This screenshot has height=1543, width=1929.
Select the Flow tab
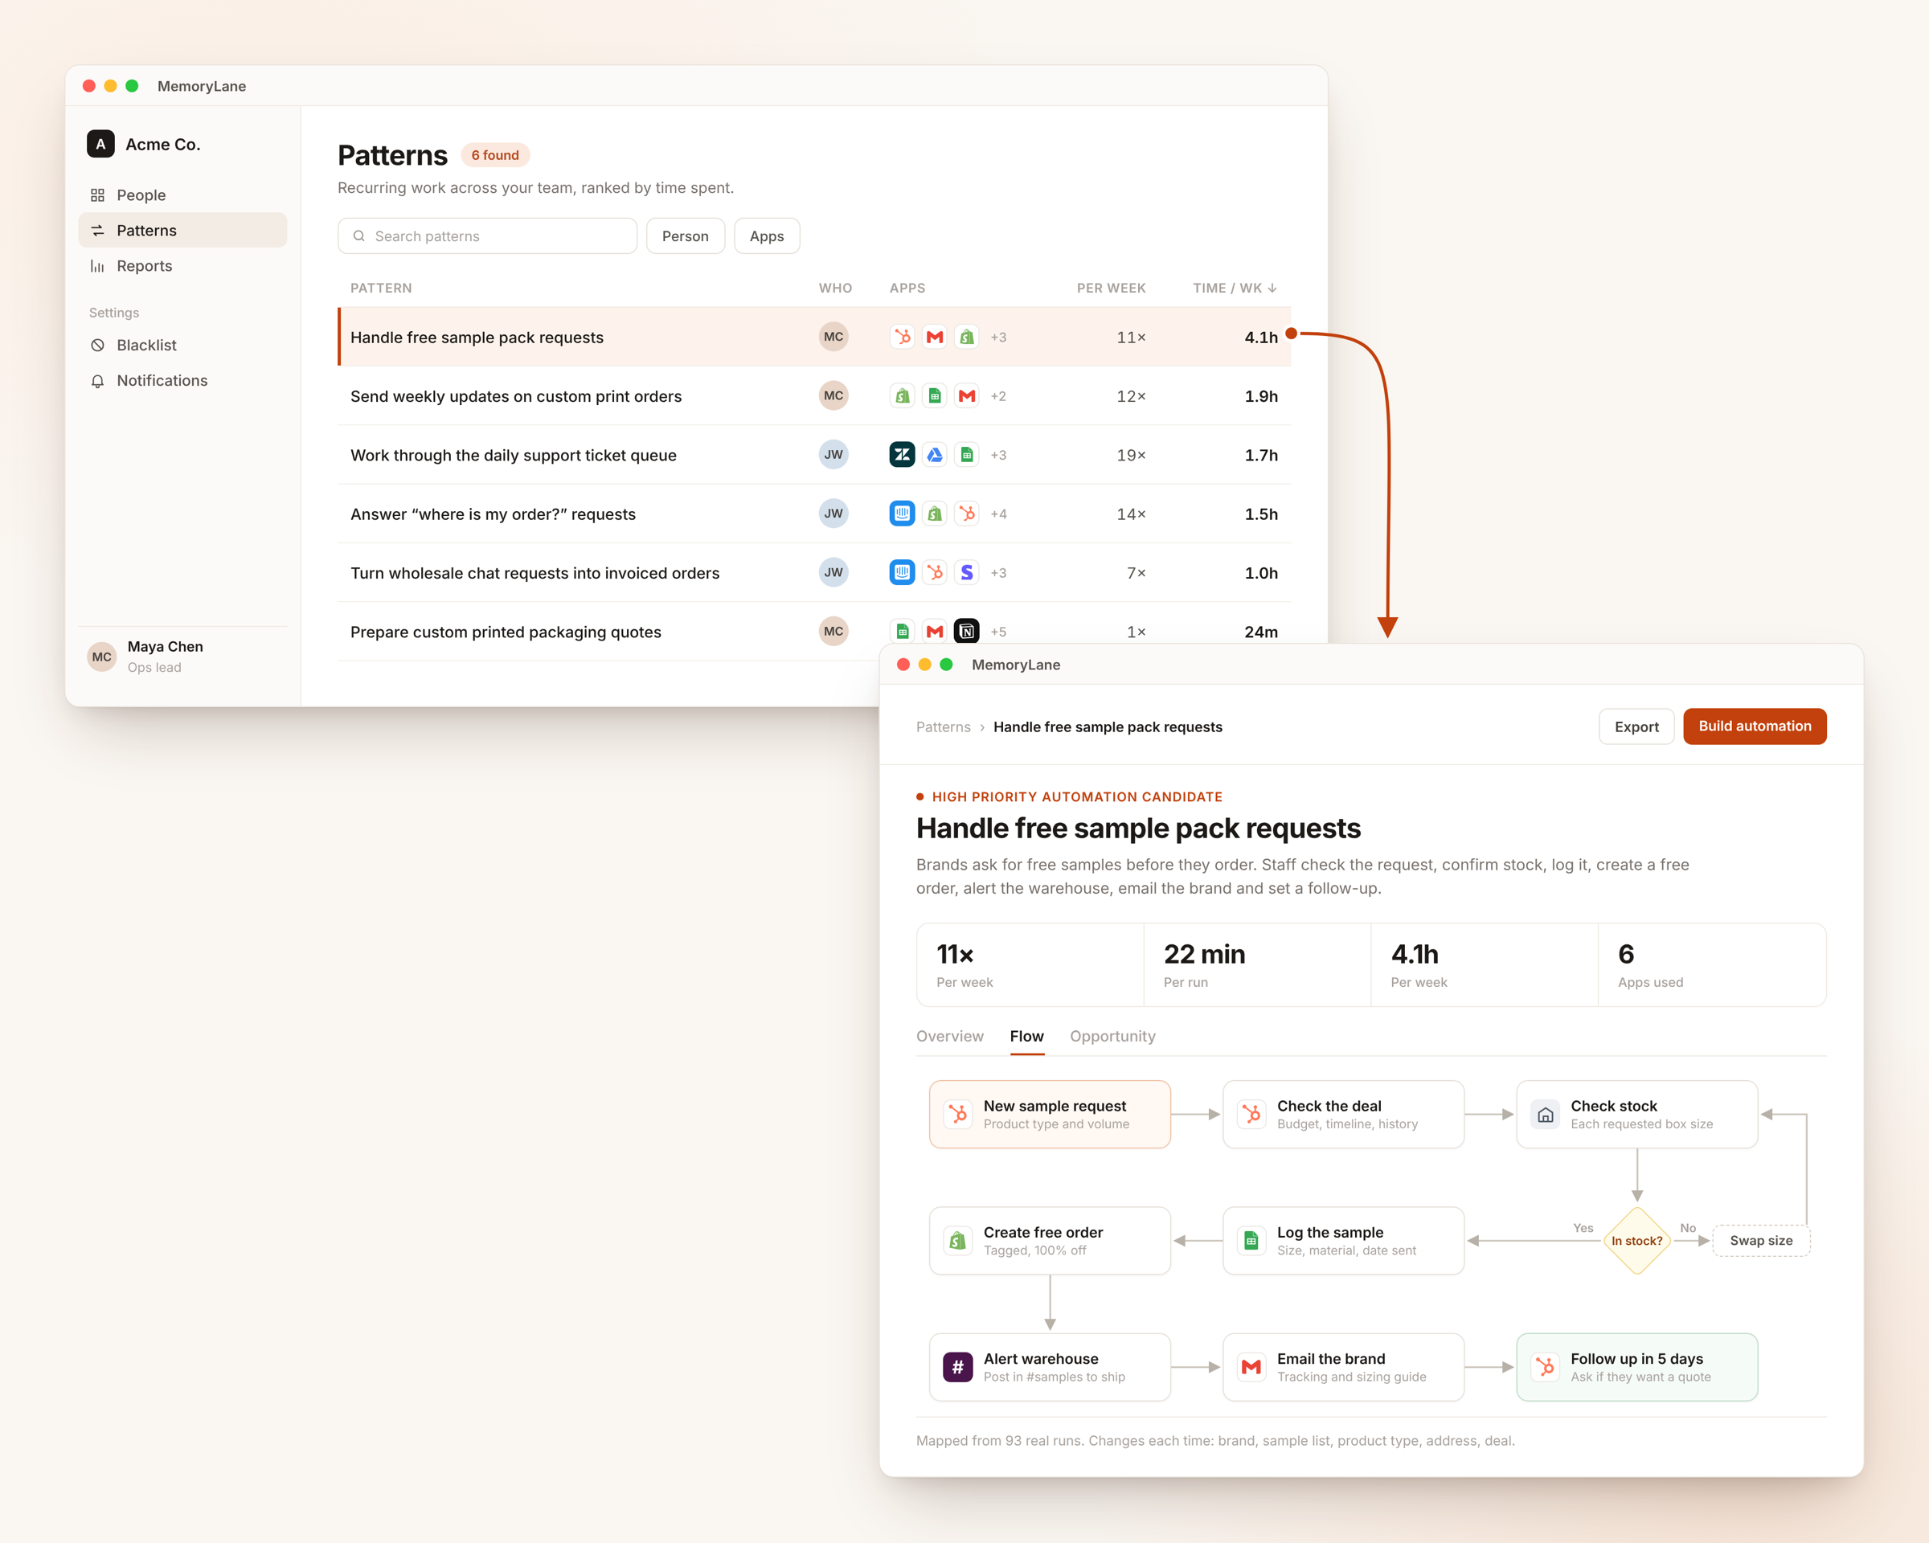pos(1026,1036)
